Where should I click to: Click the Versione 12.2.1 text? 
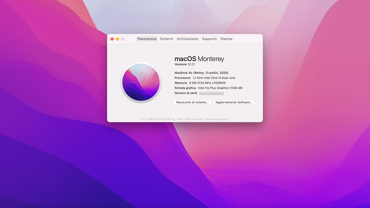point(185,64)
